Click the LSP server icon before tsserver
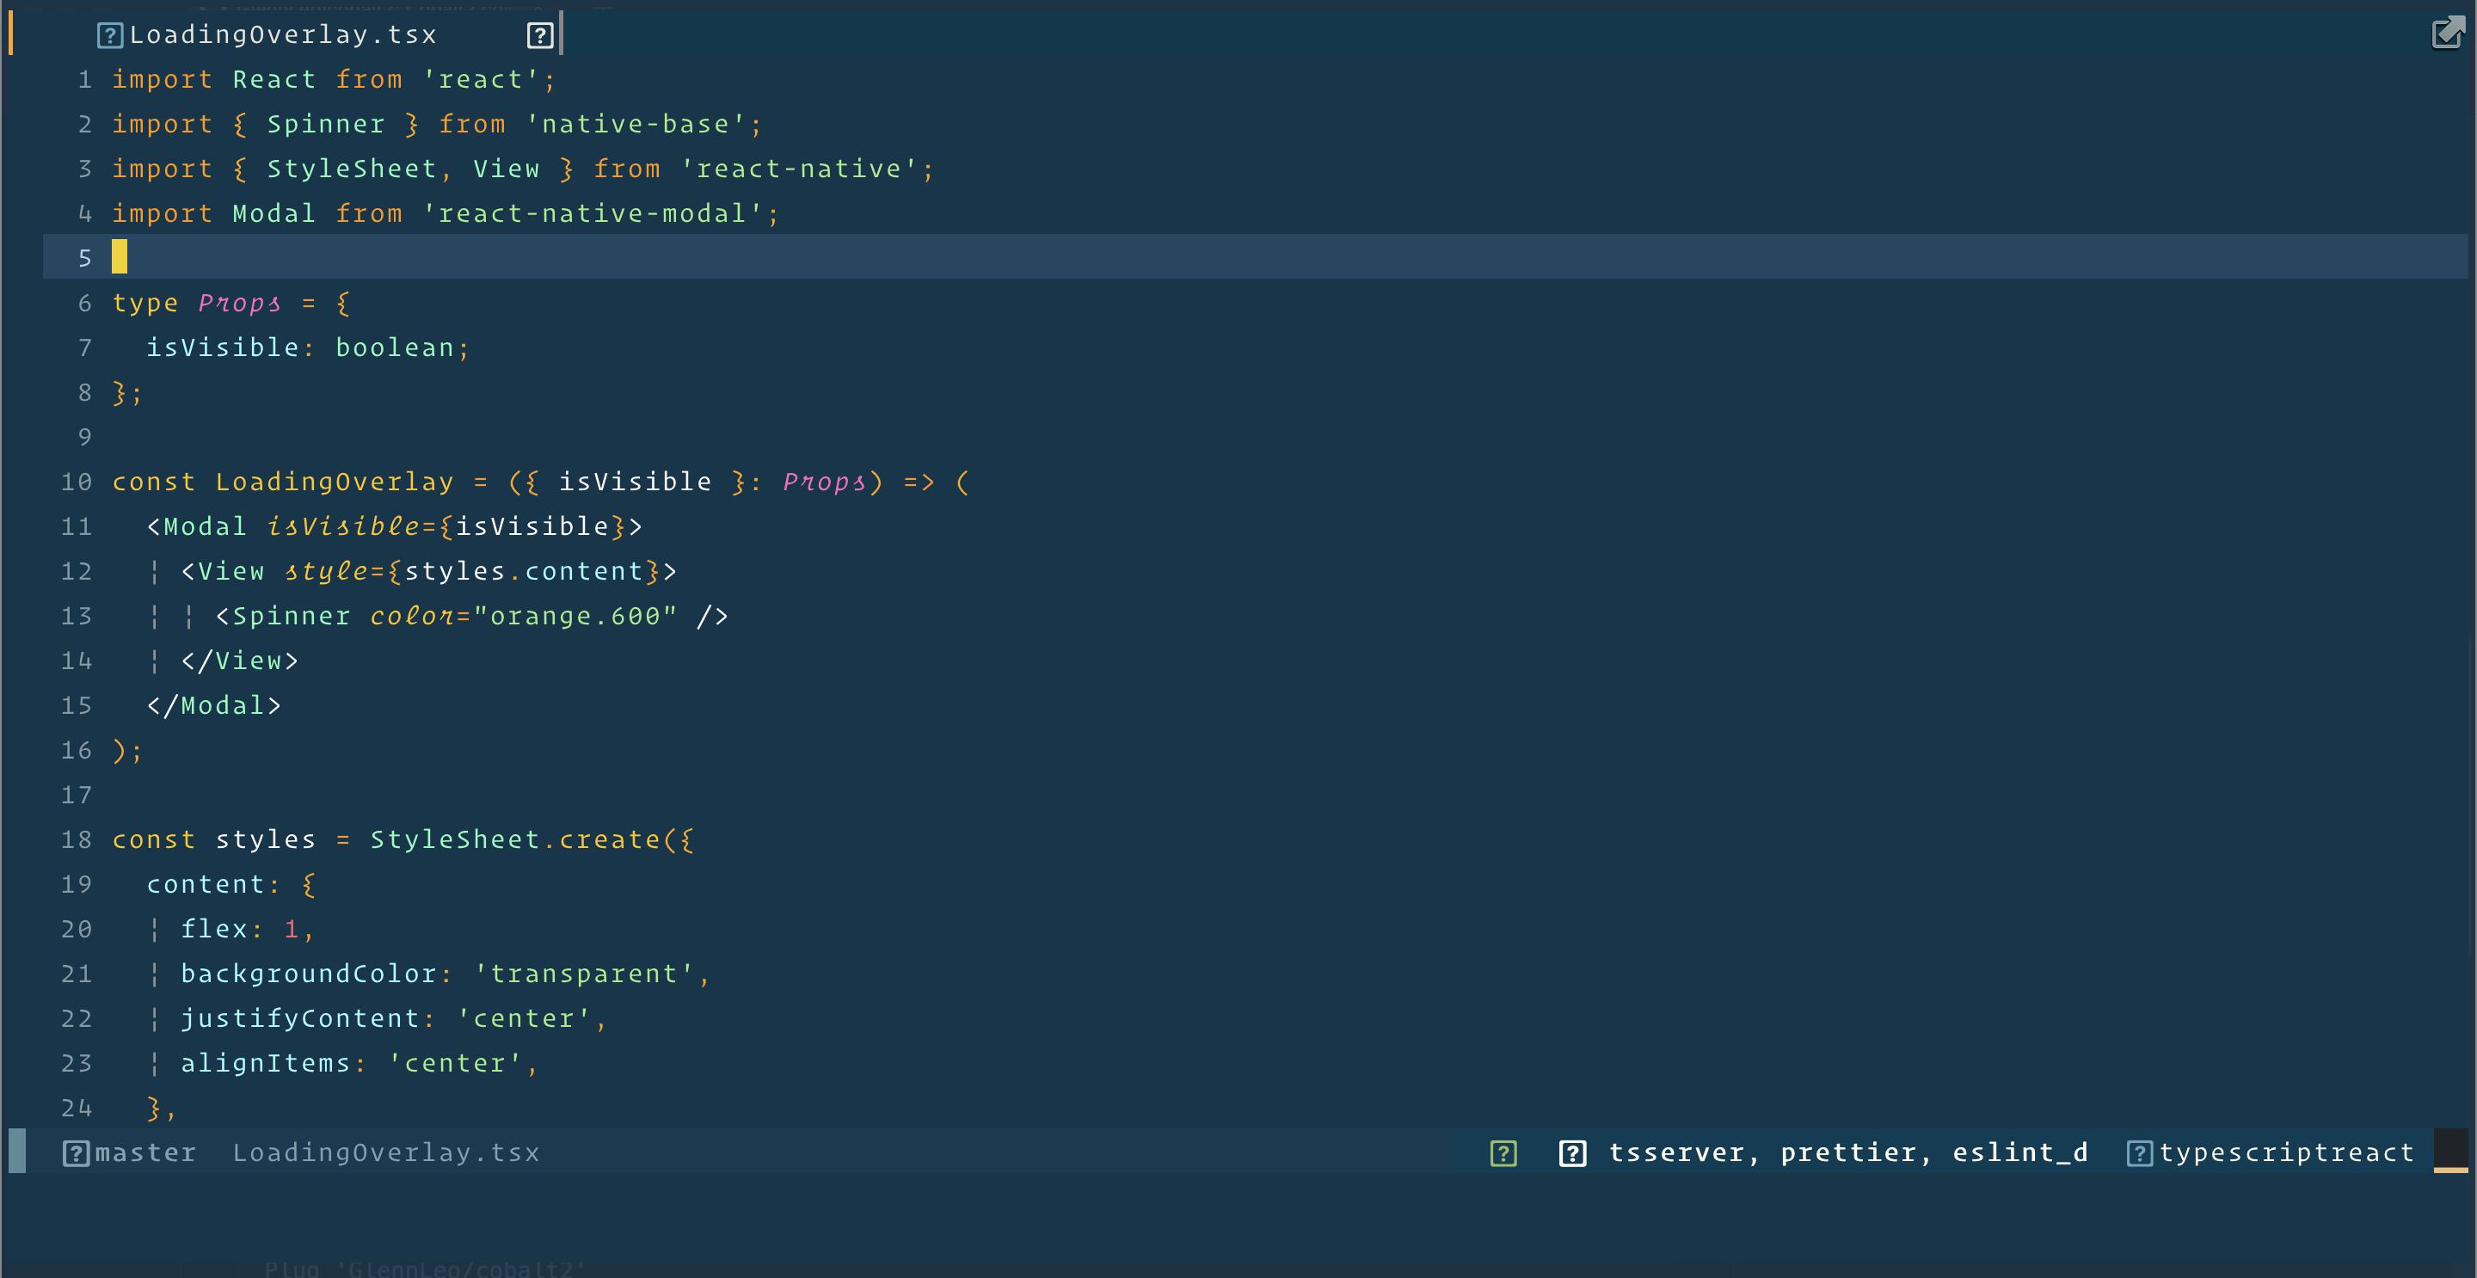 (1573, 1152)
